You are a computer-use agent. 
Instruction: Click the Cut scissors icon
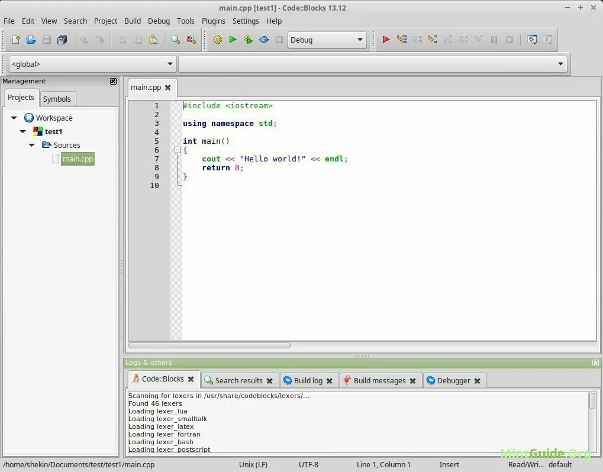tap(122, 40)
